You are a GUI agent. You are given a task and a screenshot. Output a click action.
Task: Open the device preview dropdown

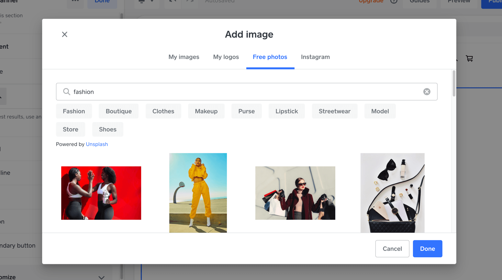[152, 2]
